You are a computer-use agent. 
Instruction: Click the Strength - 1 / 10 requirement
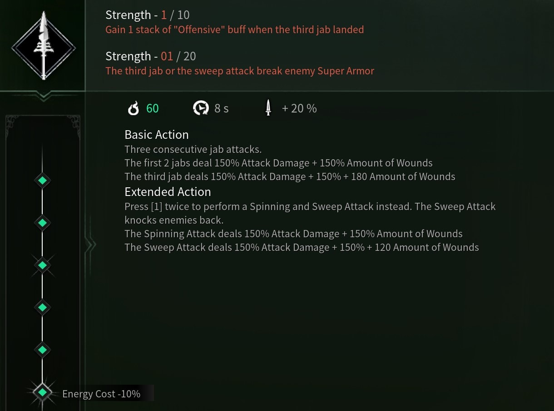point(148,15)
